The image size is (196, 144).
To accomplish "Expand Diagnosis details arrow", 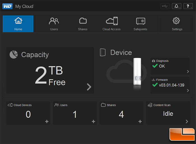I will (x=188, y=71).
